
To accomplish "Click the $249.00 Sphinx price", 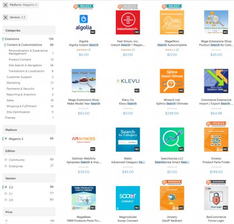I will point(172,113).
